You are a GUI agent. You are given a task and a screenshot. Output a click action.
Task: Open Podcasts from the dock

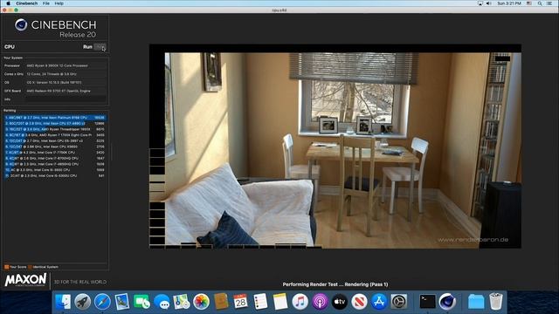pos(320,302)
